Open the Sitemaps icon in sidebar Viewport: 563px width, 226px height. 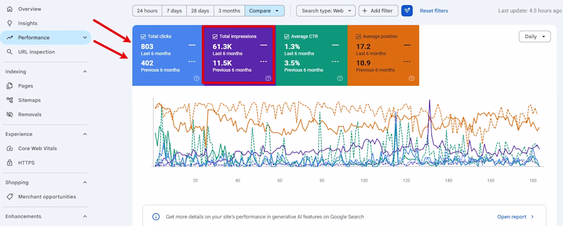point(10,101)
